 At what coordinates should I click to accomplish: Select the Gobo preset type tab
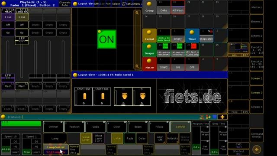pyautogui.click(x=96, y=127)
